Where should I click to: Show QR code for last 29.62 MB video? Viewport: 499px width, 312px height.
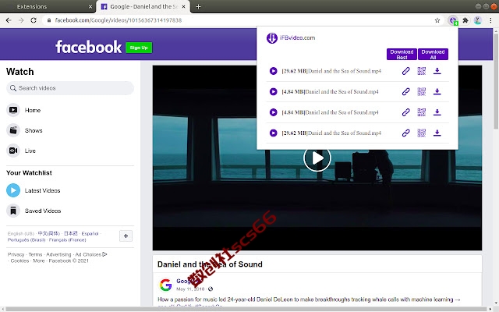(x=421, y=133)
